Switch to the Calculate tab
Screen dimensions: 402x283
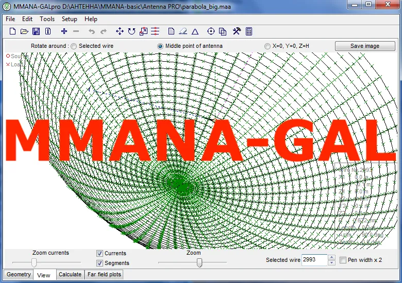point(70,274)
